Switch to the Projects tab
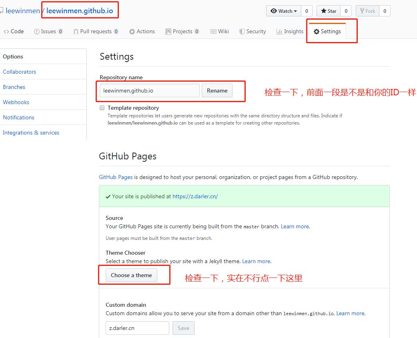Image resolution: width=417 pixels, height=338 pixels. [182, 31]
